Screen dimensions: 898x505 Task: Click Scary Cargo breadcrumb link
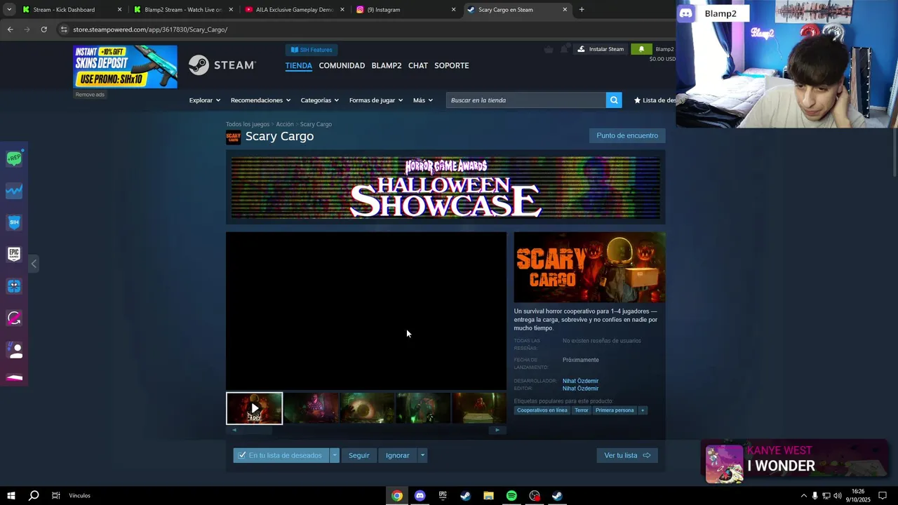pos(316,124)
